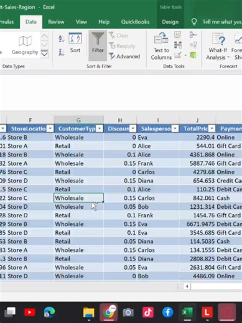Click the Retail cell in Store A row

click(78, 146)
